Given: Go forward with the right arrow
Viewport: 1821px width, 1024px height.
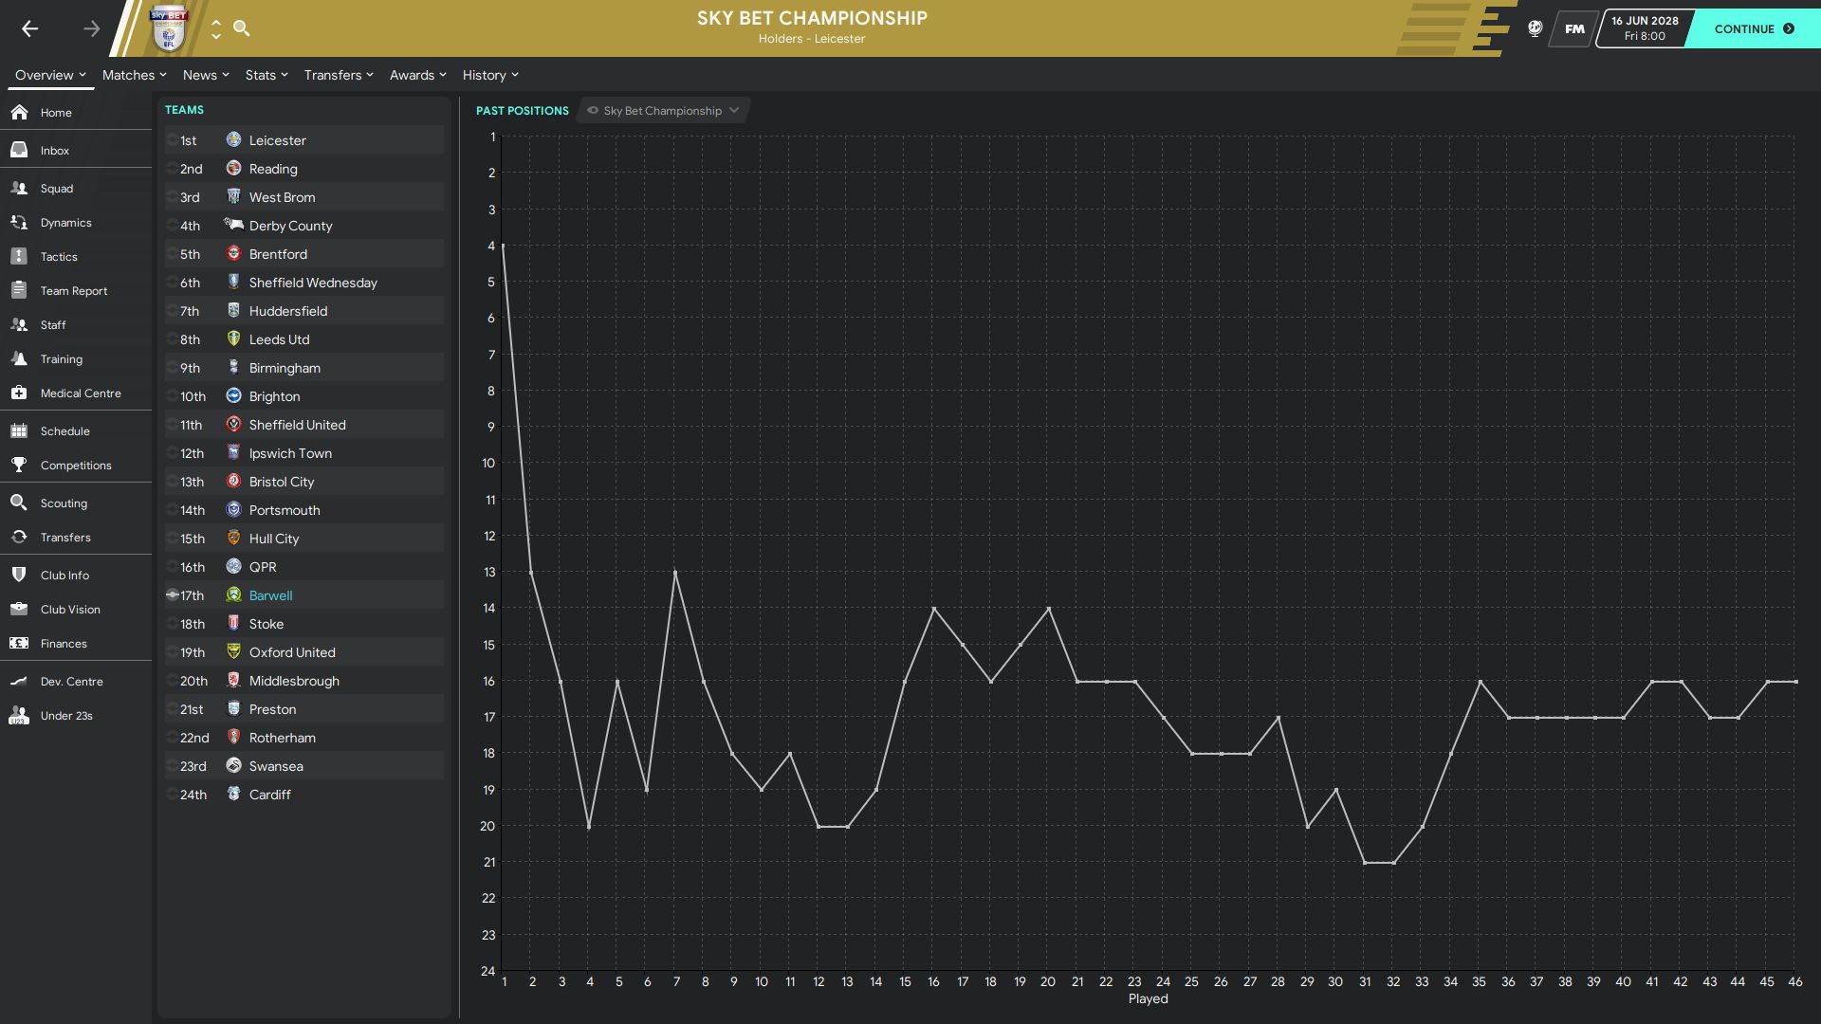Looking at the screenshot, I should point(91,28).
